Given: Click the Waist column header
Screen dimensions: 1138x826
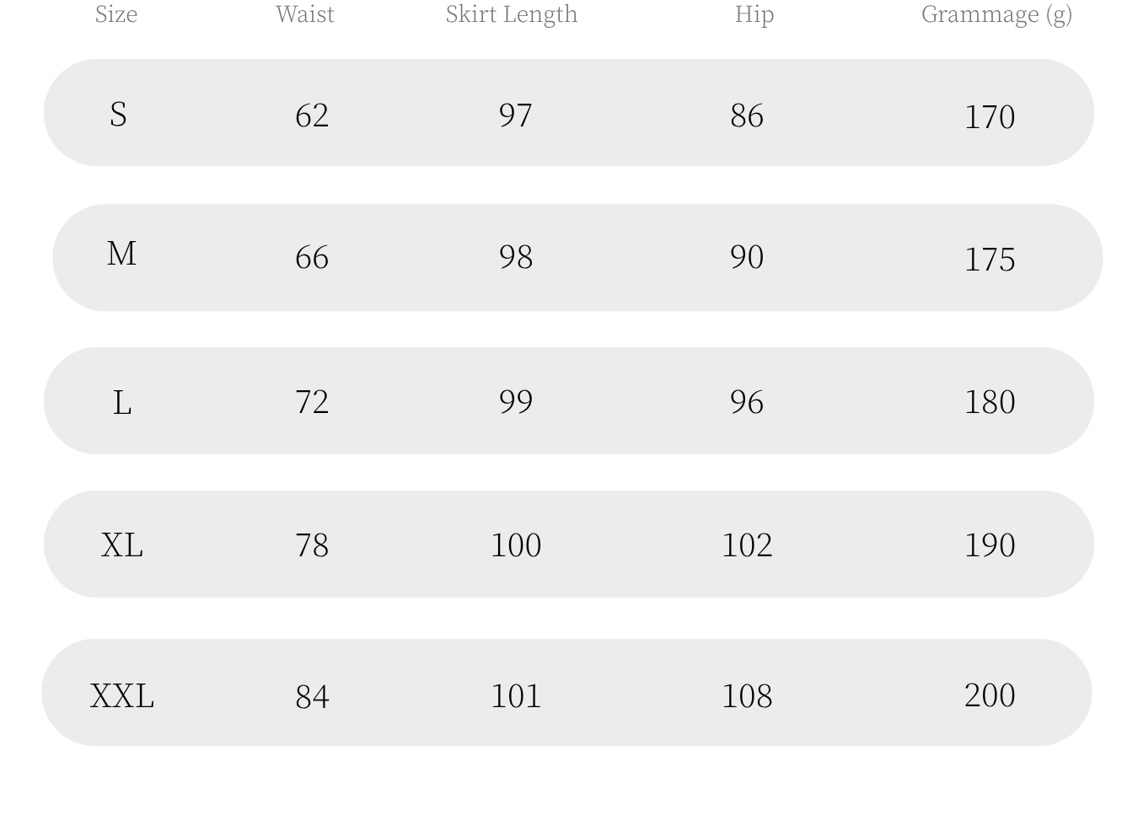Looking at the screenshot, I should tap(305, 13).
